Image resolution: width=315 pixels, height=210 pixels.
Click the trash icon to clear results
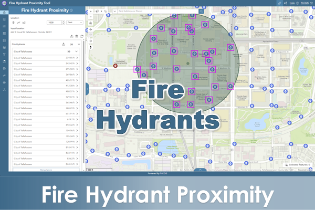pos(77,36)
